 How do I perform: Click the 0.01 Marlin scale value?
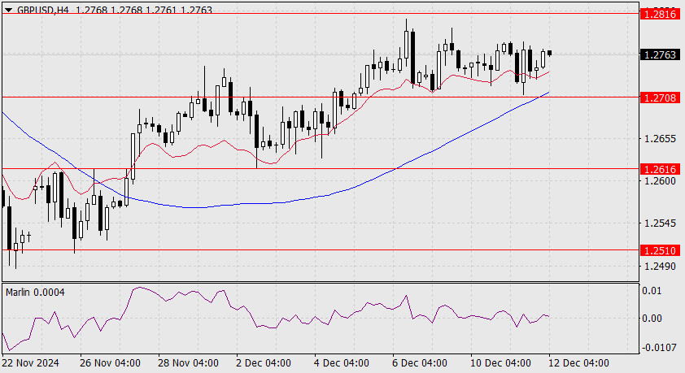click(x=652, y=291)
